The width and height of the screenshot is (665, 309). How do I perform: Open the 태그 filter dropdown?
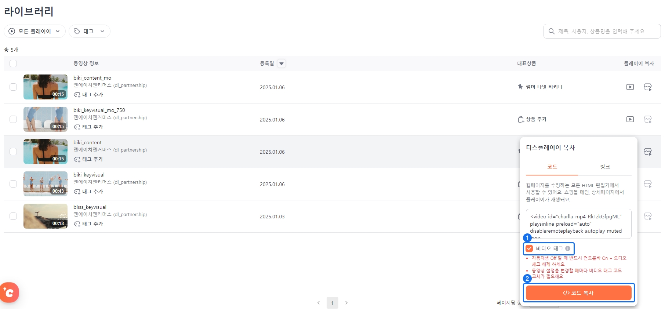[89, 31]
